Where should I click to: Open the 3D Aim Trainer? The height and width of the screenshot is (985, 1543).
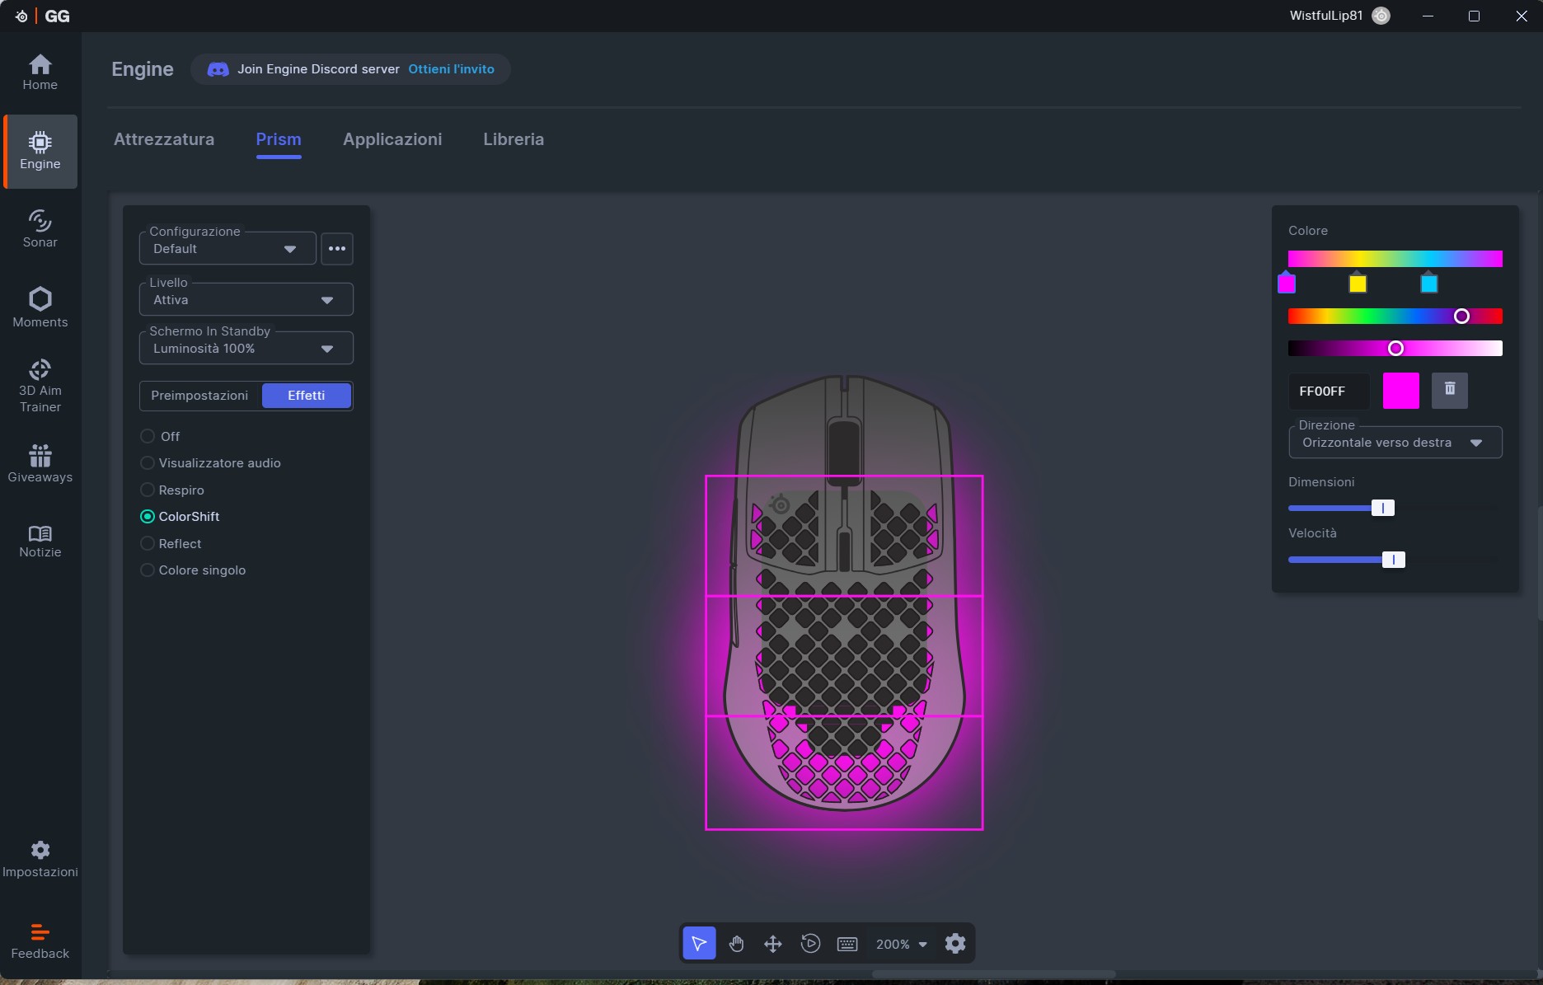[x=40, y=385]
